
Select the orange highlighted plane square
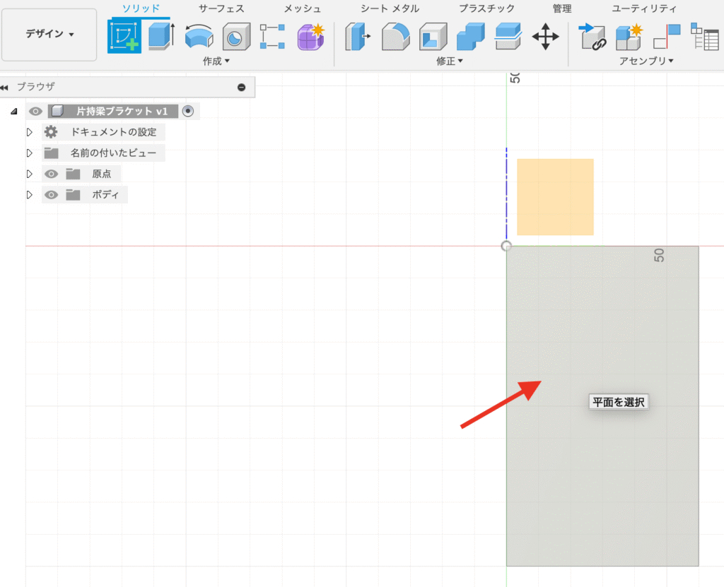click(x=555, y=196)
